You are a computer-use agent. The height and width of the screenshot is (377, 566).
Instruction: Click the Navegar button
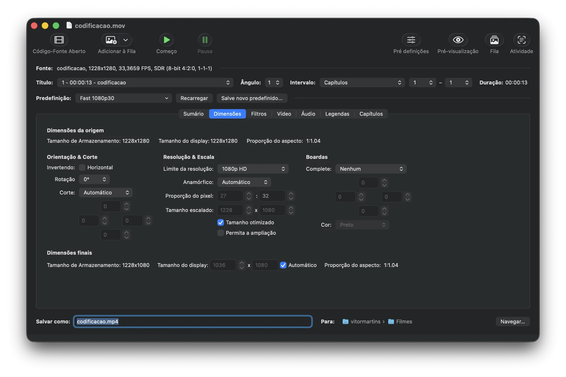(x=513, y=322)
